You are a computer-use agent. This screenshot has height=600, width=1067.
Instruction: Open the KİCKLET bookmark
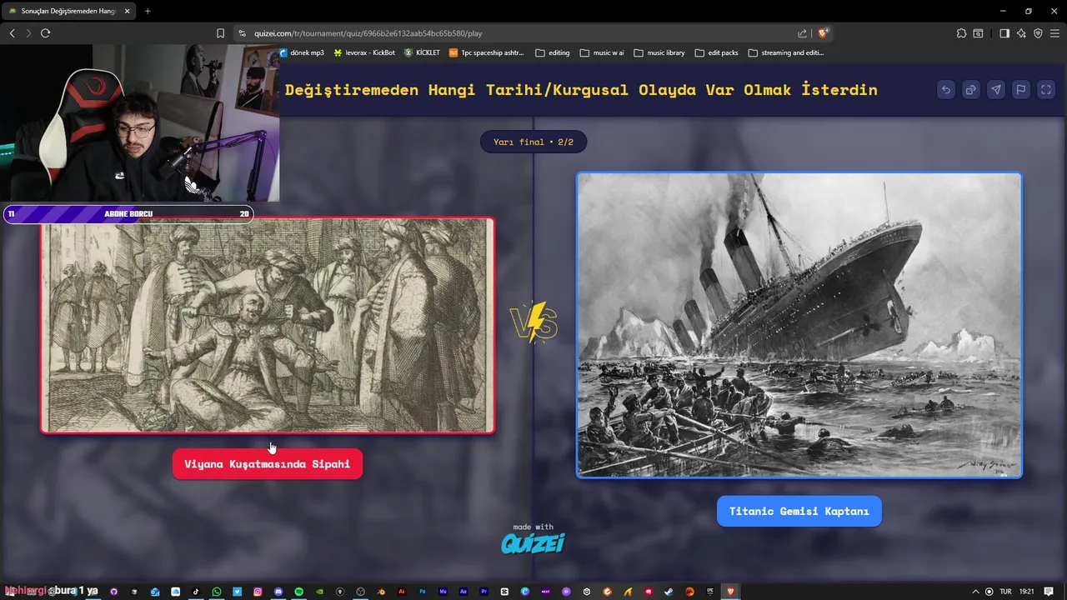423,52
